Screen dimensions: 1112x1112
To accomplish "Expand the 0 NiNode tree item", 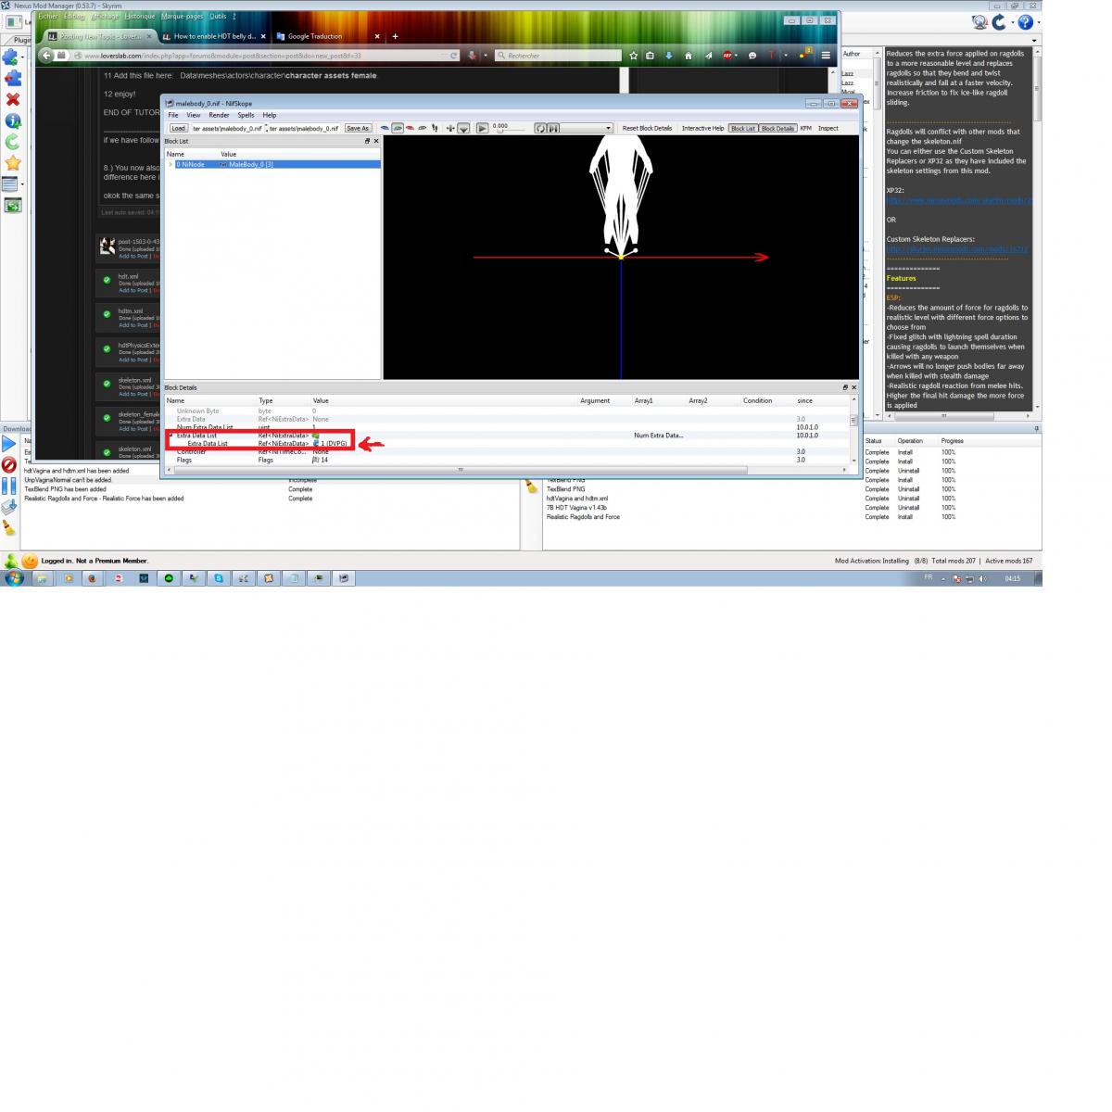I will [170, 164].
